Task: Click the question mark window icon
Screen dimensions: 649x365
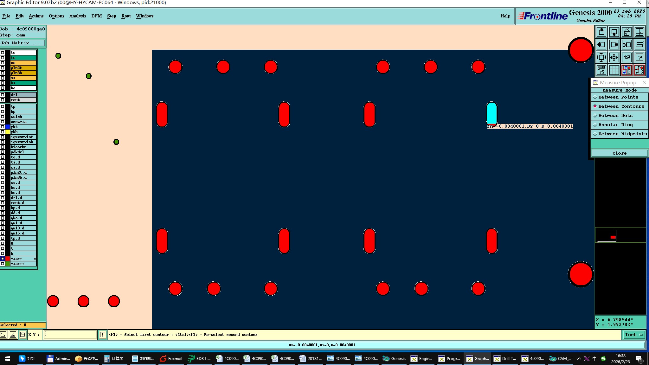Action: [639, 57]
